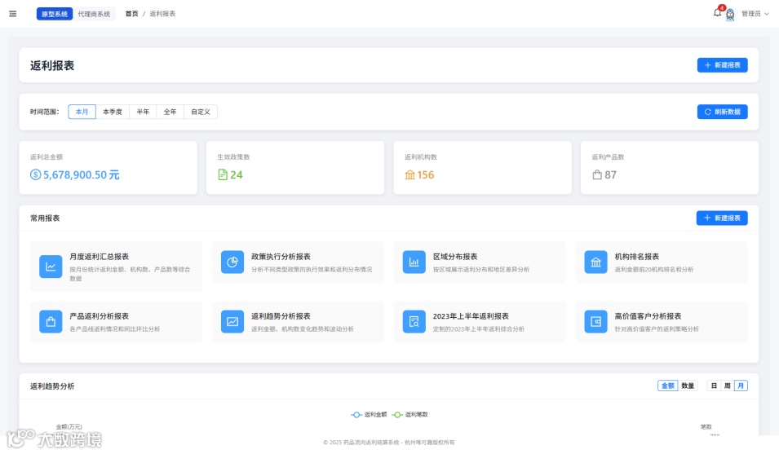The image size is (779, 454).
Task: Select the 本季度 time range option
Action: point(113,112)
